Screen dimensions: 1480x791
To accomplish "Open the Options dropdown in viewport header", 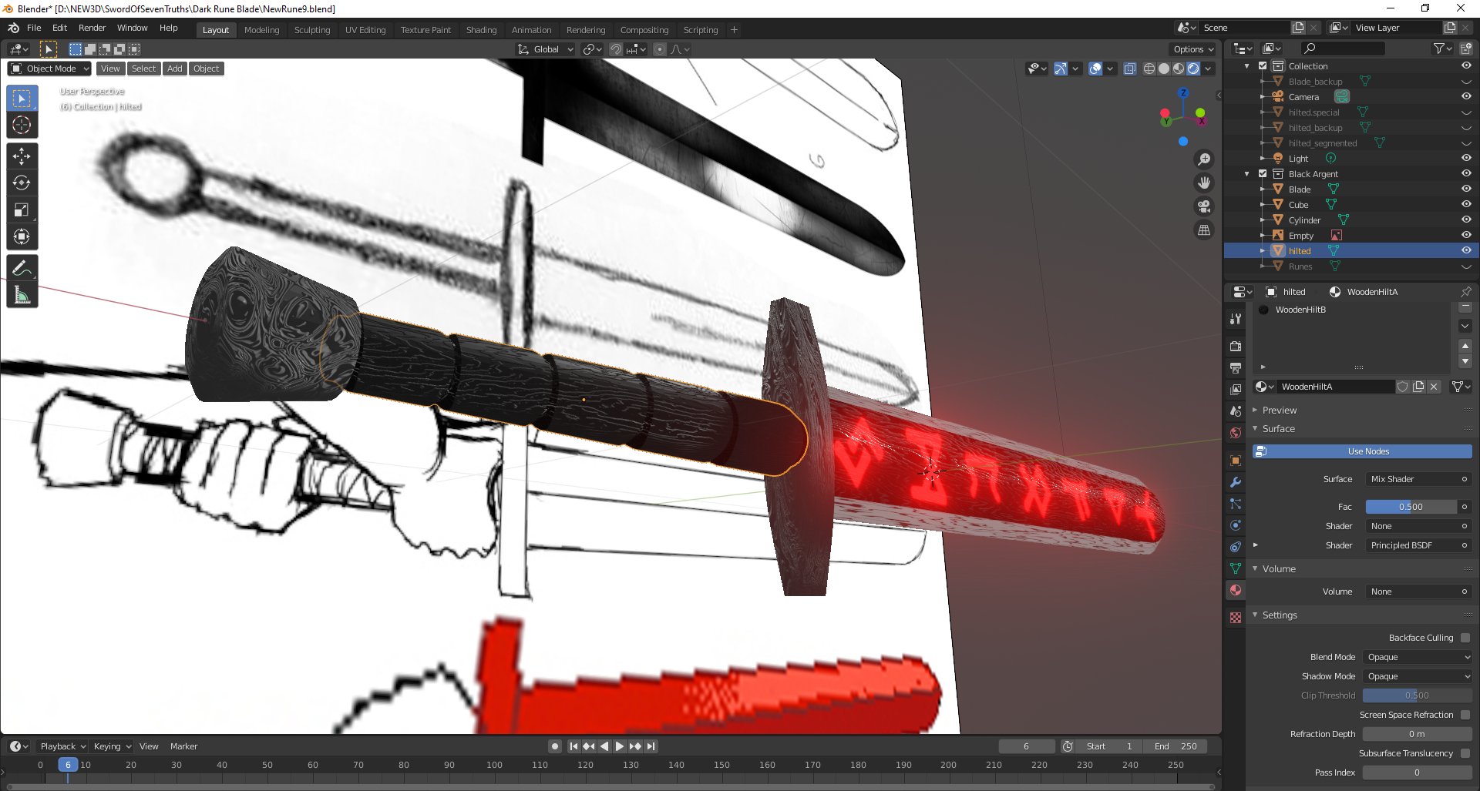I will point(1193,49).
